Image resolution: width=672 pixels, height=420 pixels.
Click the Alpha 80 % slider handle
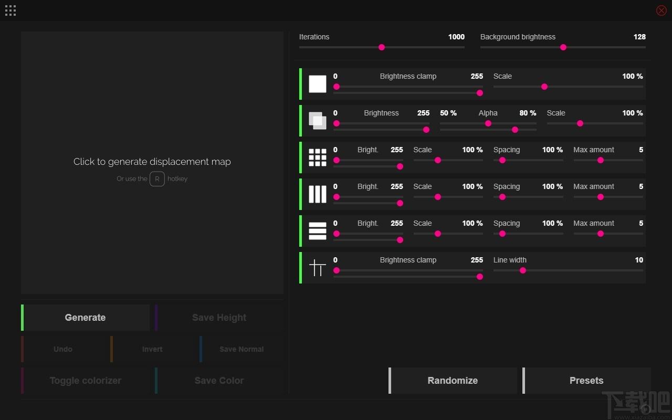515,130
